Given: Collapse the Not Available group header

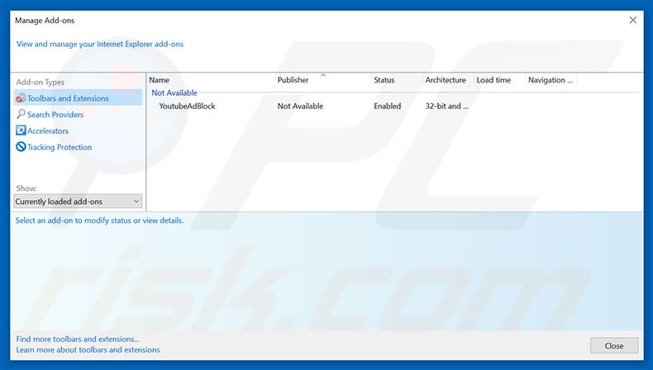Looking at the screenshot, I should click(174, 93).
